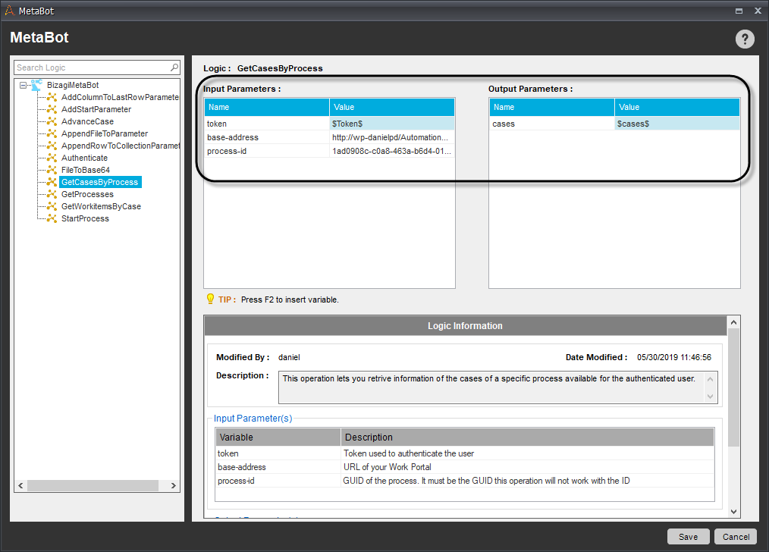The width and height of the screenshot is (769, 552).
Task: Edit the process-id value cell
Action: 392,151
